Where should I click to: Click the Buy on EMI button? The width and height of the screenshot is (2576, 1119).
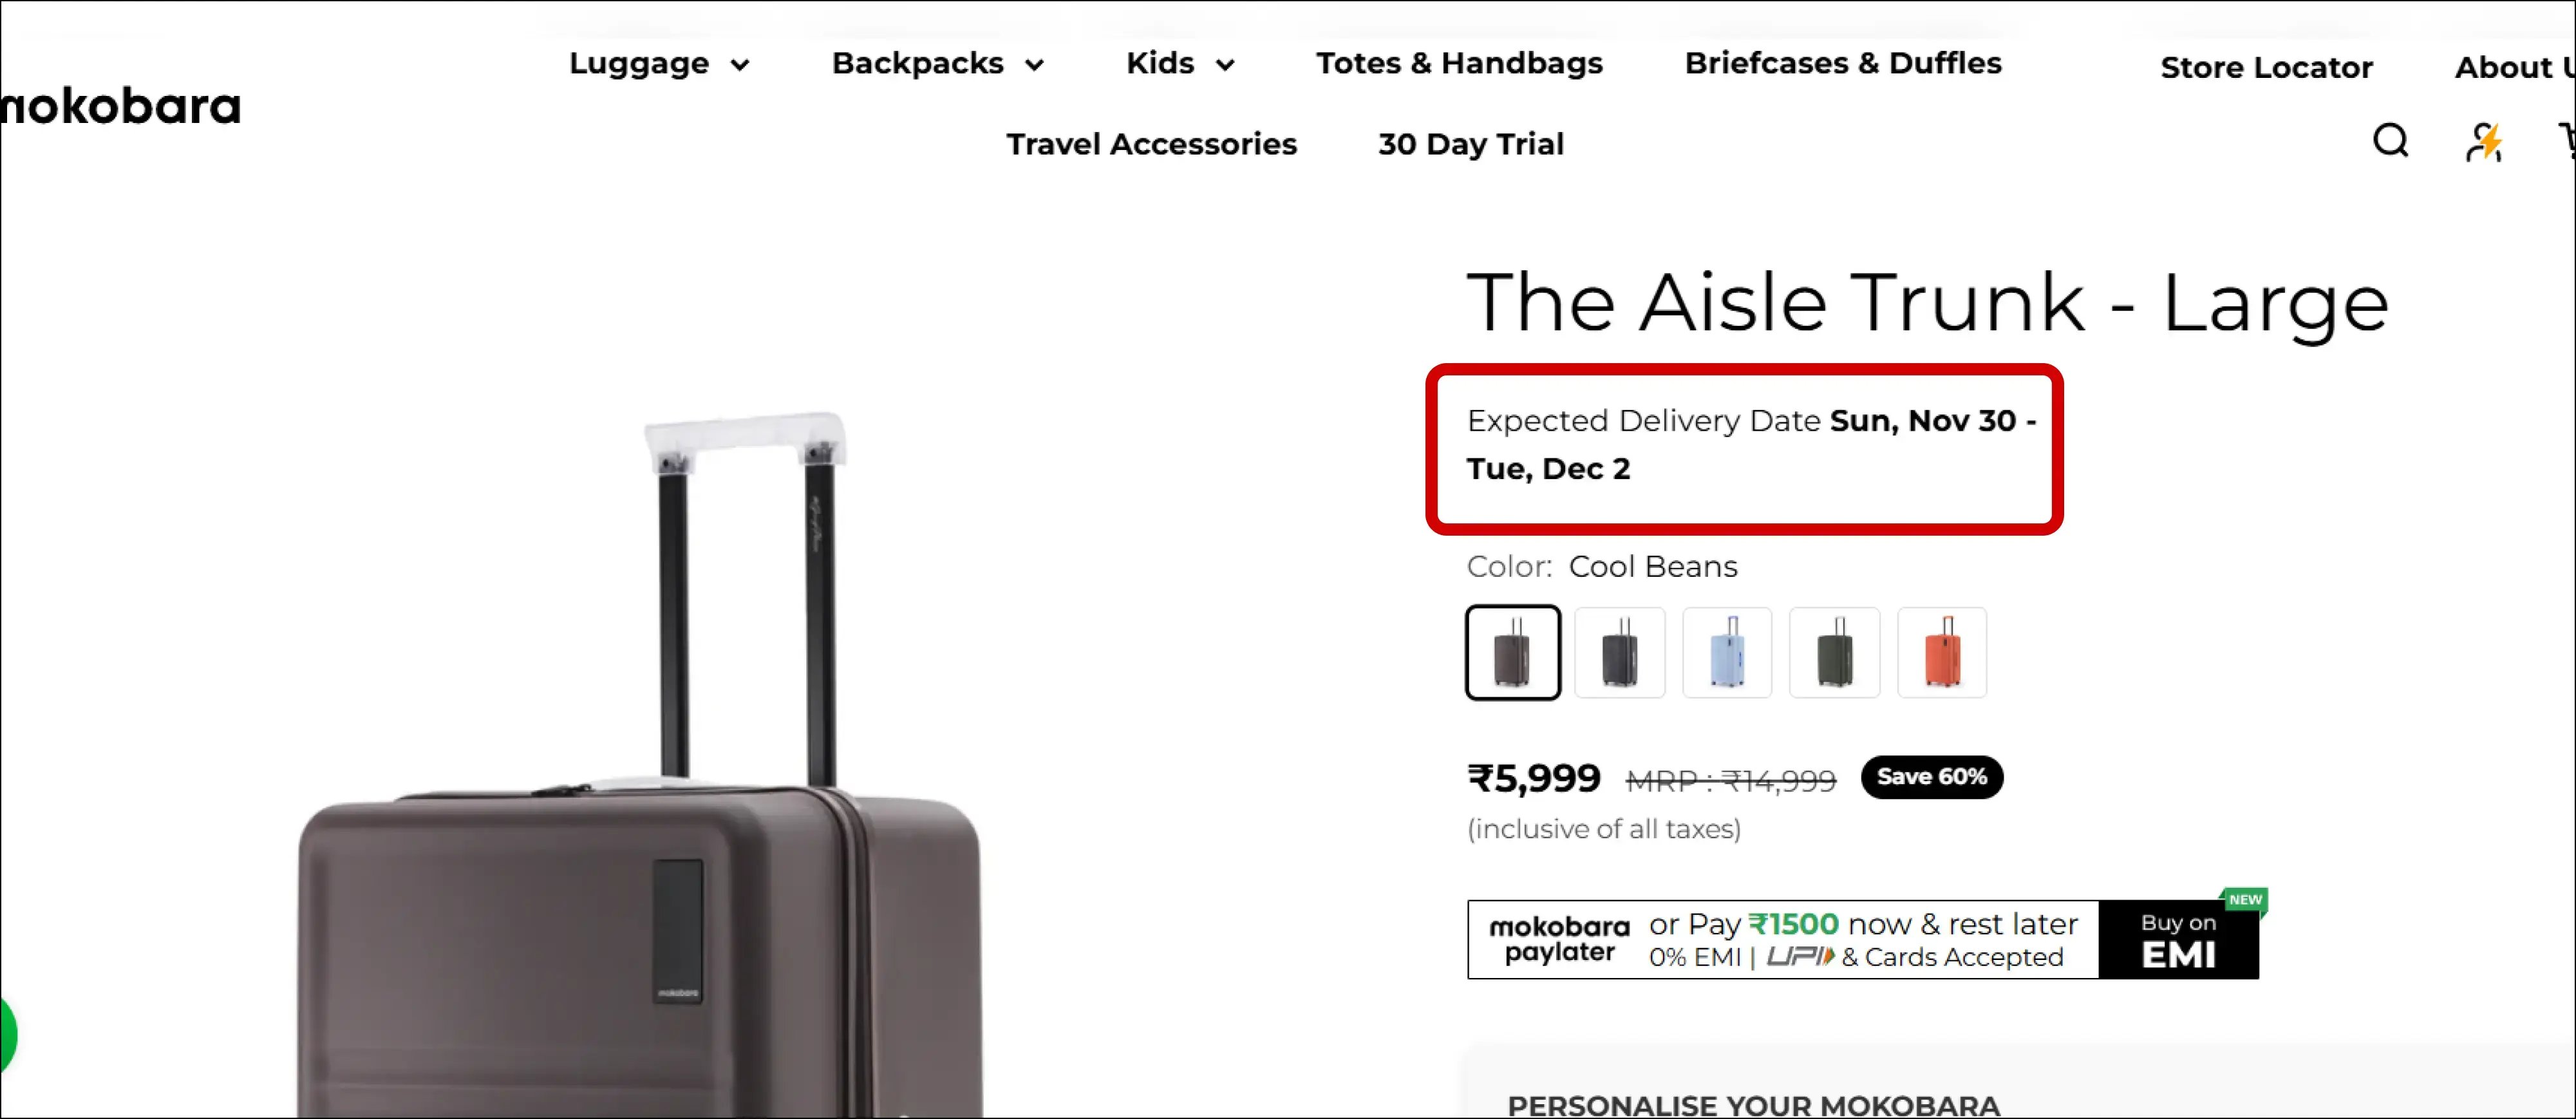pyautogui.click(x=2178, y=940)
